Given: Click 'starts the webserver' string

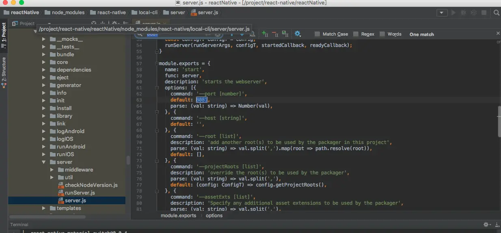Looking at the screenshot, I should pos(234,82).
